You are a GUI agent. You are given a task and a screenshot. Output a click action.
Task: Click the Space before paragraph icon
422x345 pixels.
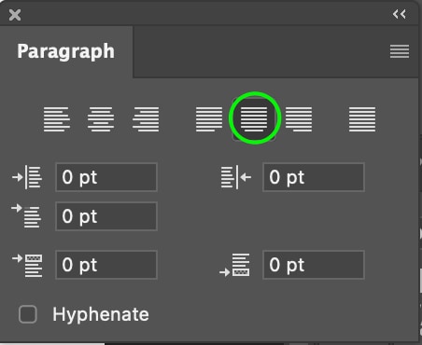[x=27, y=265]
